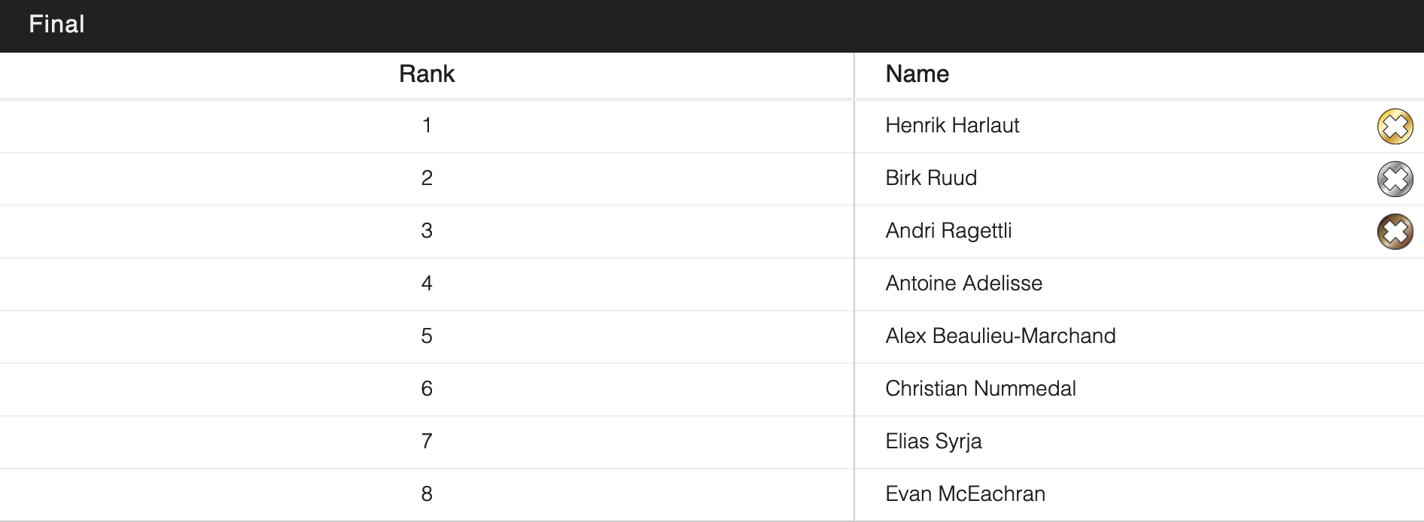Choose Elias Syrja from the list
This screenshot has height=522, width=1424.
(x=933, y=442)
